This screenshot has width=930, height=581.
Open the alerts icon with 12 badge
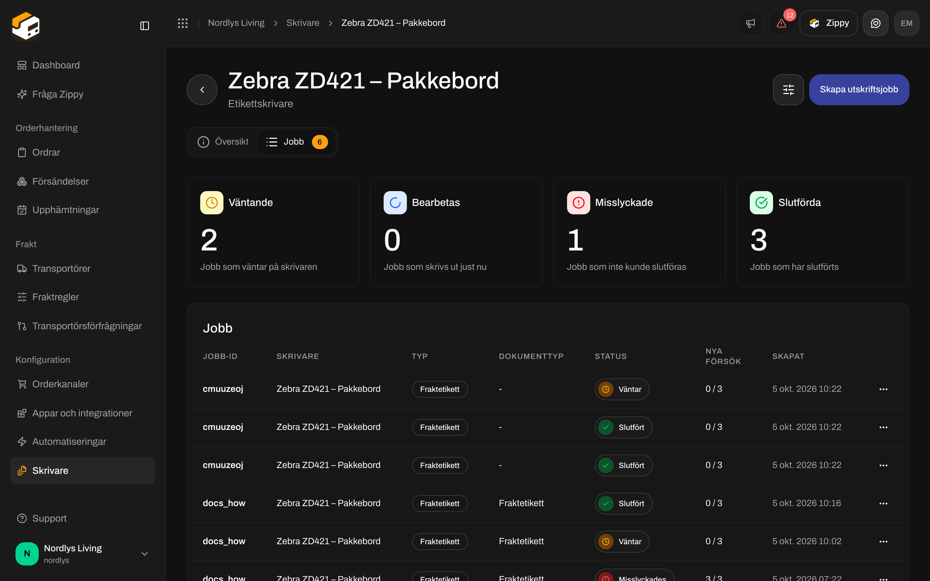pos(781,23)
